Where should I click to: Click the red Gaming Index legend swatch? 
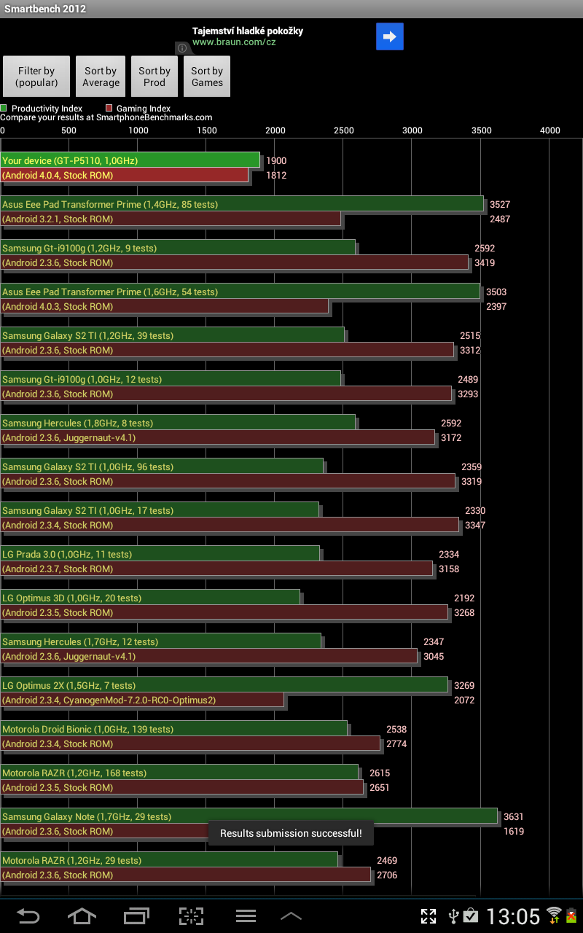coord(109,108)
